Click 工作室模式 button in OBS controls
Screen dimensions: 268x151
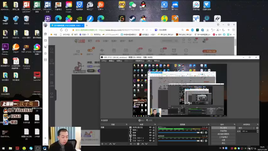[223, 137]
